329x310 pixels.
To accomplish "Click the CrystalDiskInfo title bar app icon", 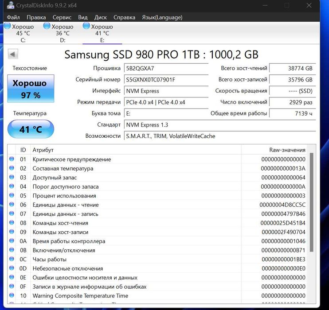I will click(10, 5).
